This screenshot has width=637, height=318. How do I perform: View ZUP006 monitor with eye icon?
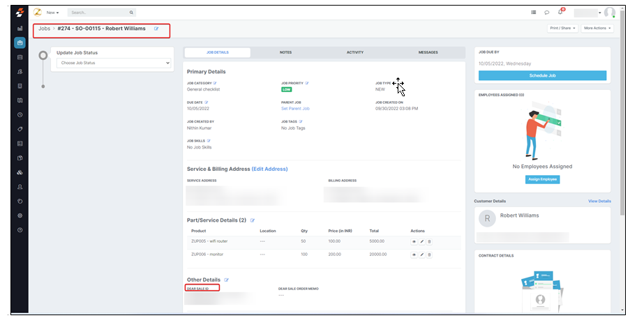(x=414, y=255)
